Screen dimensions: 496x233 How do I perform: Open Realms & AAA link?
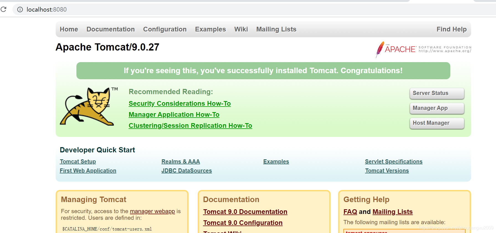click(x=181, y=161)
